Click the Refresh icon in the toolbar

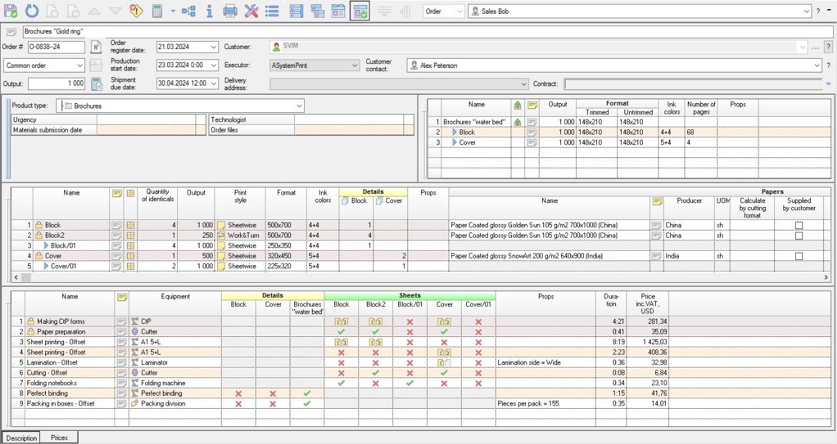[32, 11]
